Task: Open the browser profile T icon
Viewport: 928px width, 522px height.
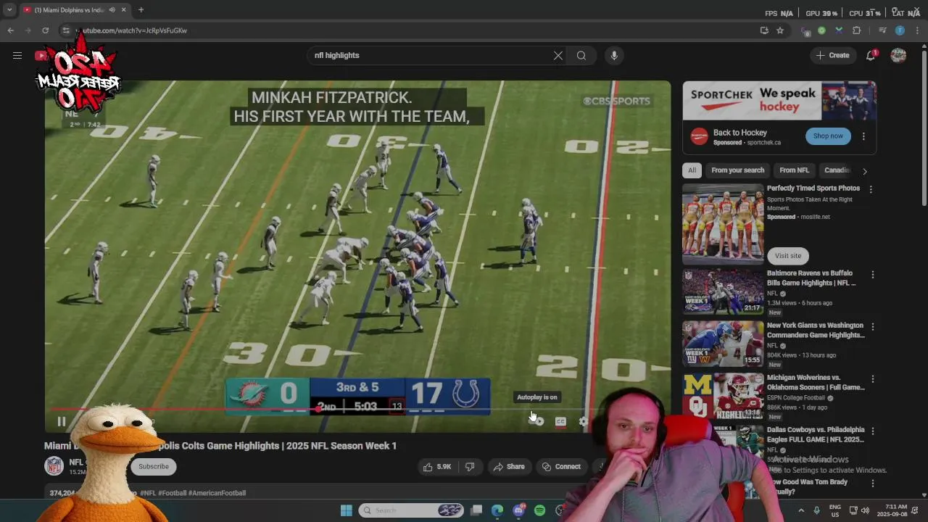Action: point(900,30)
